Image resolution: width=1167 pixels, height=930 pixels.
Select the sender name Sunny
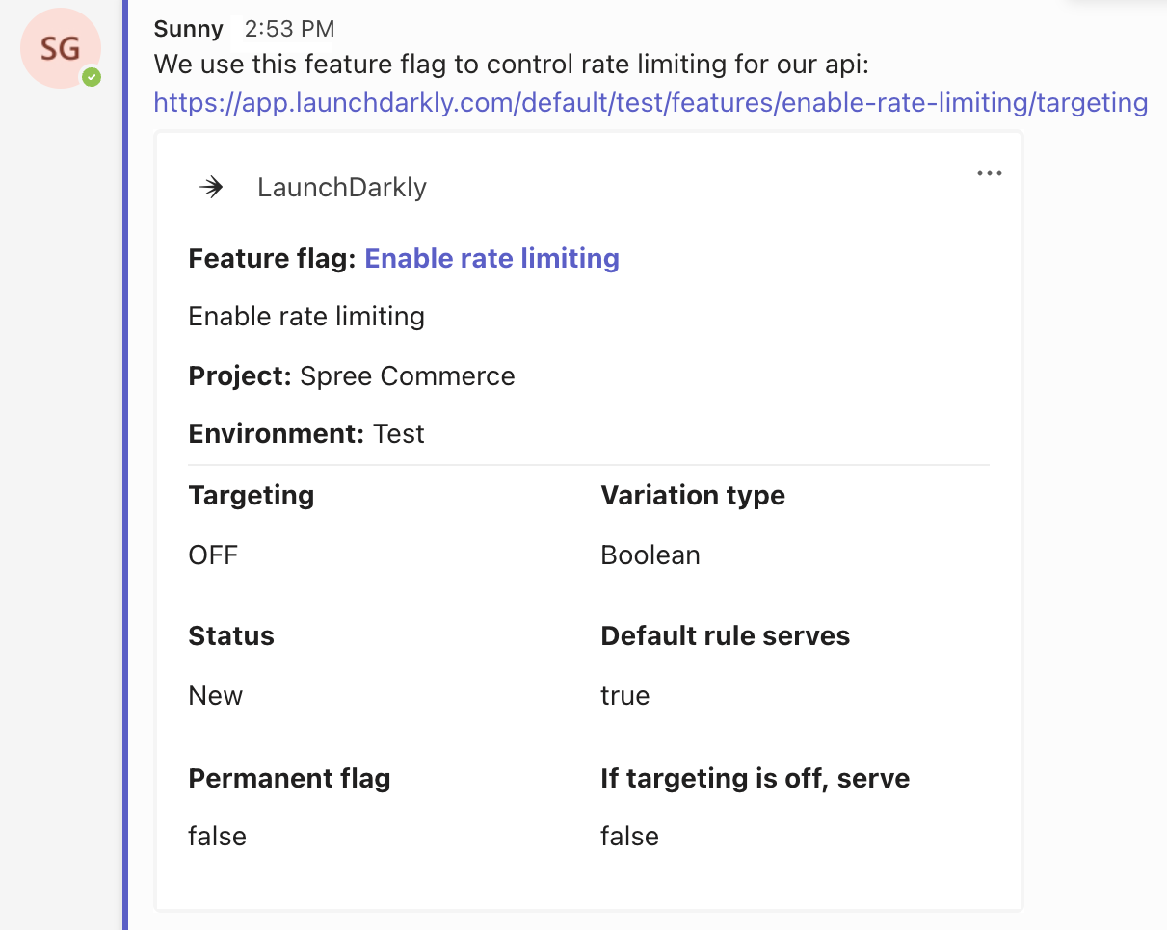tap(188, 29)
